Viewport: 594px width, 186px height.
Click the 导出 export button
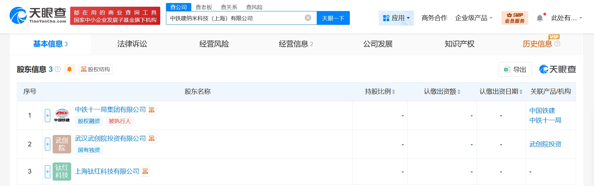(x=515, y=69)
